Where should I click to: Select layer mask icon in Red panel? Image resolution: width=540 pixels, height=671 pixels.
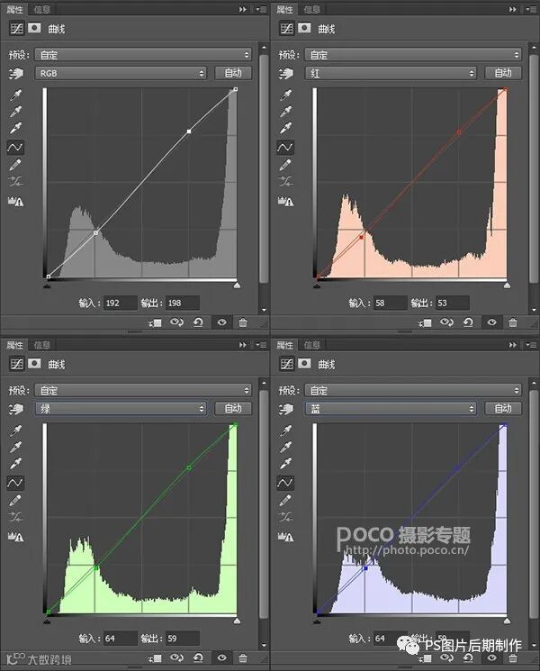tap(304, 28)
